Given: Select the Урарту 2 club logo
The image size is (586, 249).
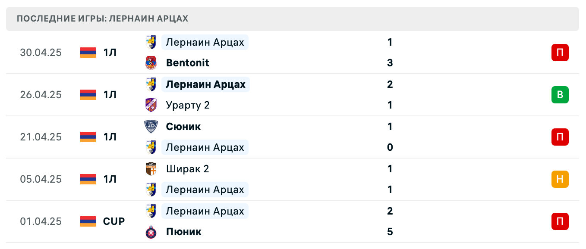Looking at the screenshot, I should [x=151, y=105].
